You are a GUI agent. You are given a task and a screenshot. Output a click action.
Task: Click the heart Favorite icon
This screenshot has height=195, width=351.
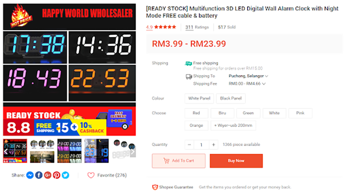coord(91,175)
